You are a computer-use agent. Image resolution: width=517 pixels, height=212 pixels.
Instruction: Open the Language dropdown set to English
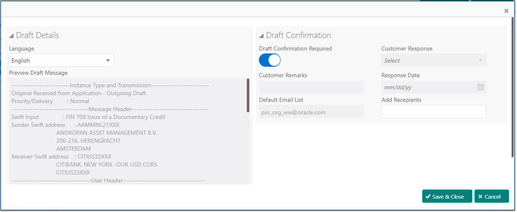coord(61,60)
